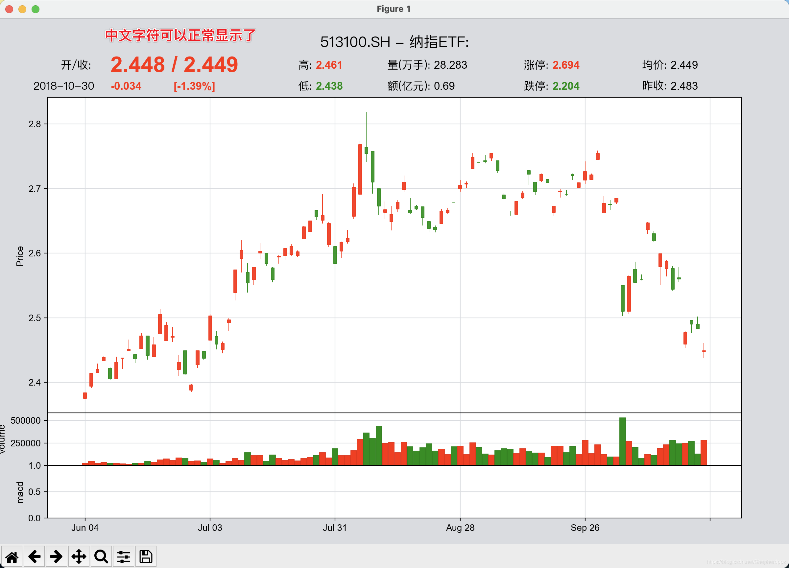Viewport: 789px width, 568px height.
Task: Click the green maximize window button
Action: coord(36,9)
